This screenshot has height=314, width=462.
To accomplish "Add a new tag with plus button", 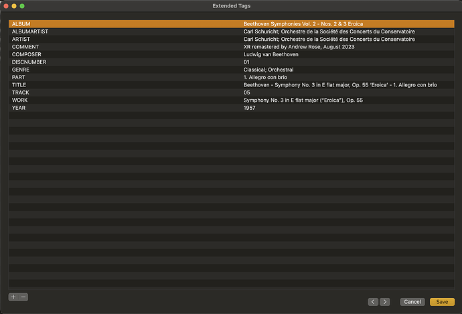I will 13,297.
